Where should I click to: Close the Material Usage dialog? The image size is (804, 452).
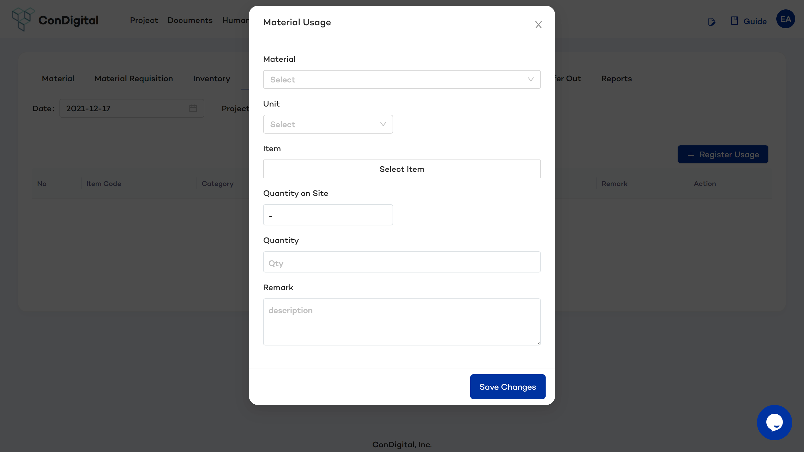click(x=538, y=25)
